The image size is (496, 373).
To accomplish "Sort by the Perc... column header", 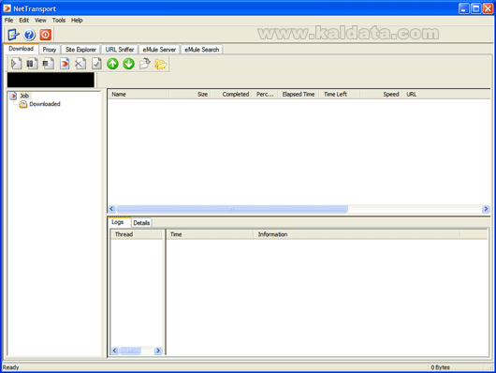I will (265, 94).
